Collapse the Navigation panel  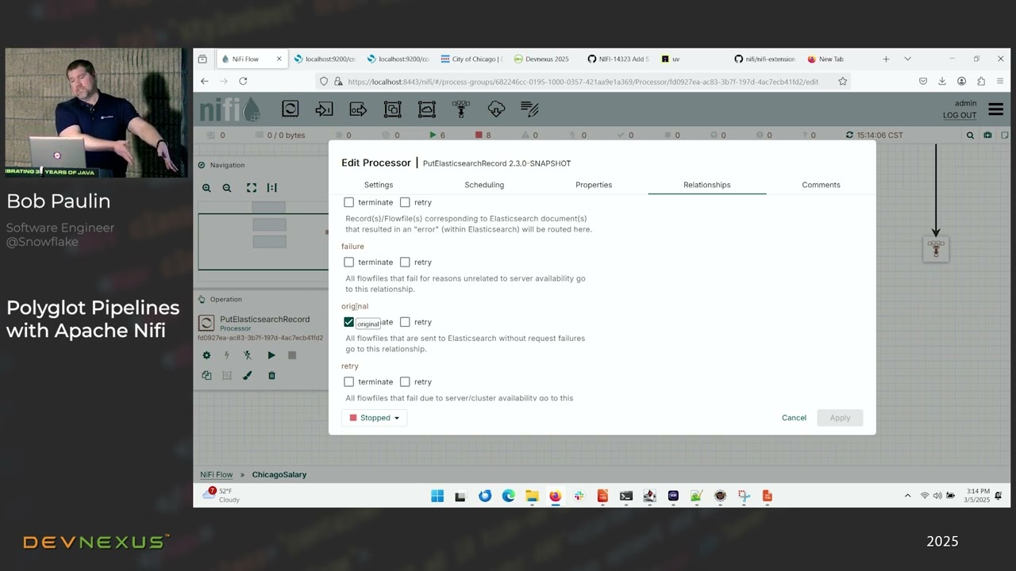coord(202,165)
